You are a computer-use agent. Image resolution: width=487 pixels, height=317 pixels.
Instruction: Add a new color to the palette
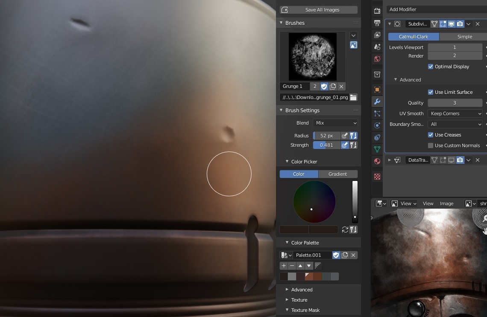point(284,265)
